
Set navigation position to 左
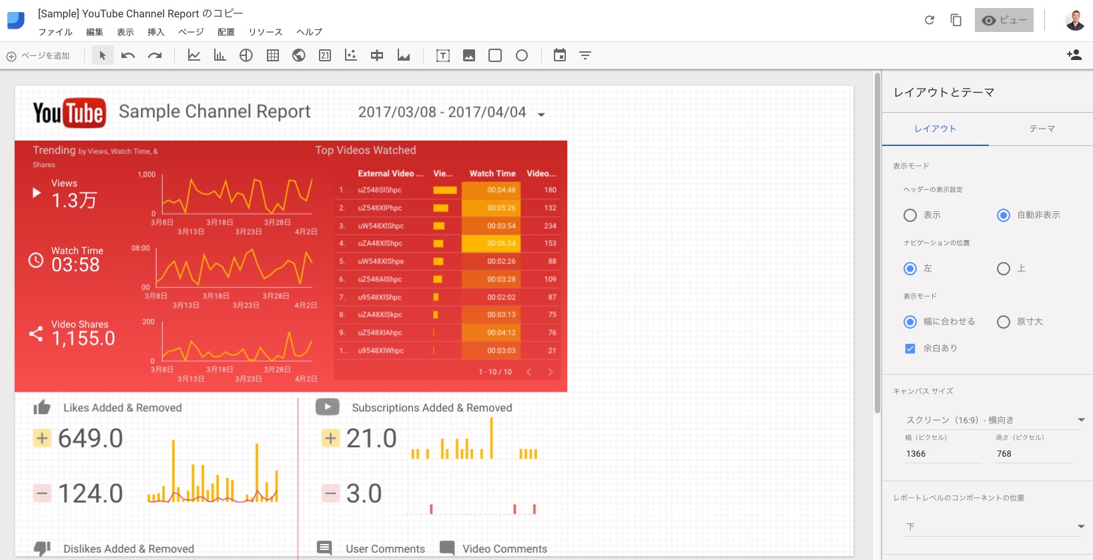click(910, 269)
